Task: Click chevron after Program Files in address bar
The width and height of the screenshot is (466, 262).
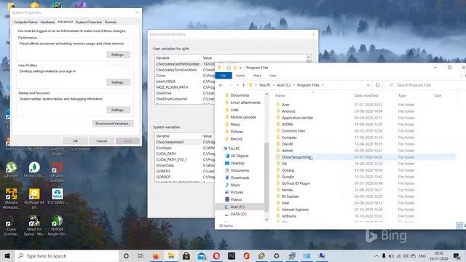Action: coord(323,85)
